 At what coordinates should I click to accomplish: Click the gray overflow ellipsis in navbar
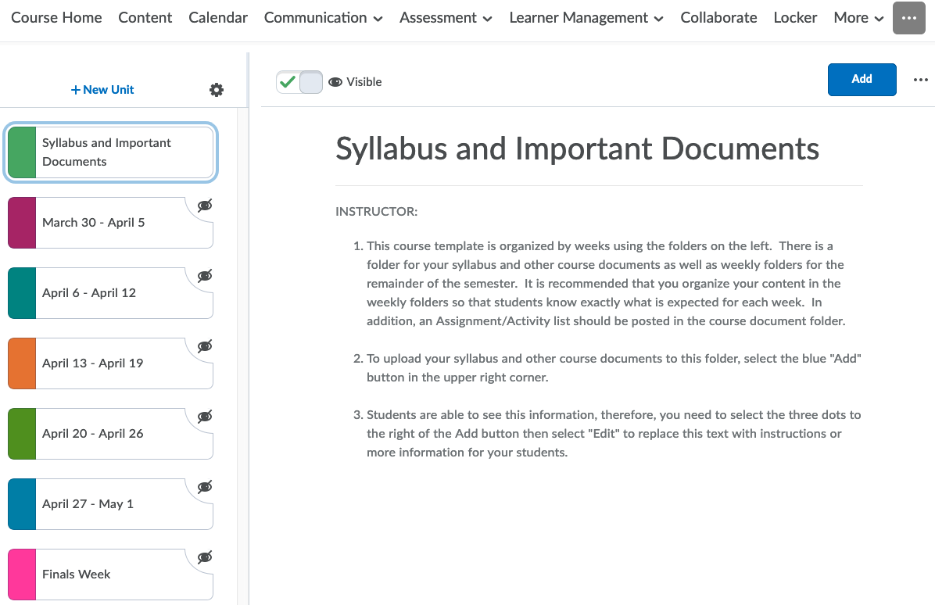click(908, 18)
